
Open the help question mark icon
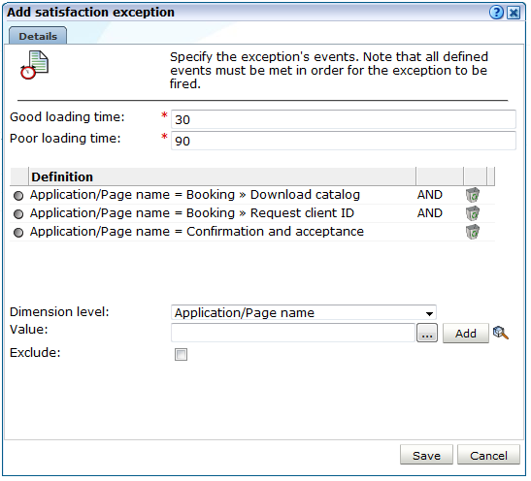click(x=496, y=13)
